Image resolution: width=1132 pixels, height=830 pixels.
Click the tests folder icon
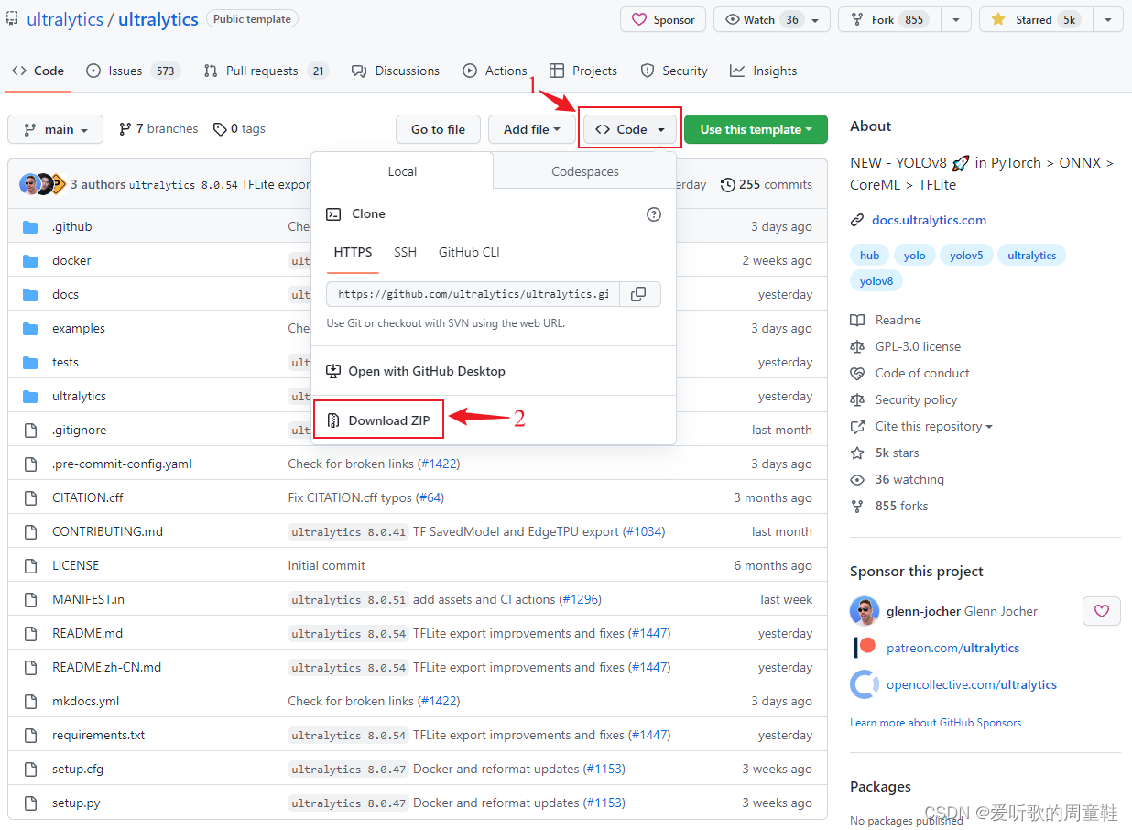[30, 362]
